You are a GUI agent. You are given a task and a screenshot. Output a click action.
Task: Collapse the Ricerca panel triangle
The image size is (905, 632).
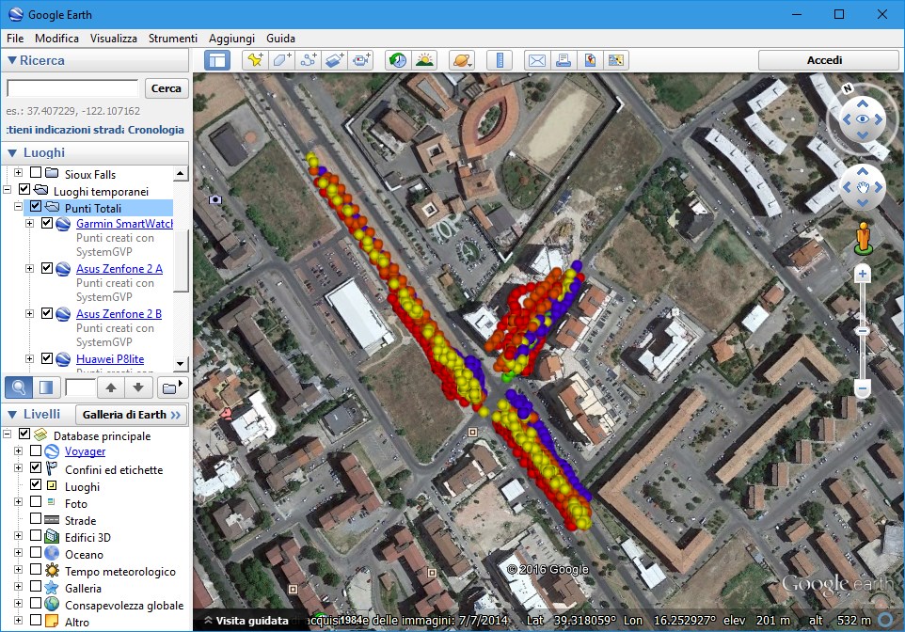(x=11, y=60)
